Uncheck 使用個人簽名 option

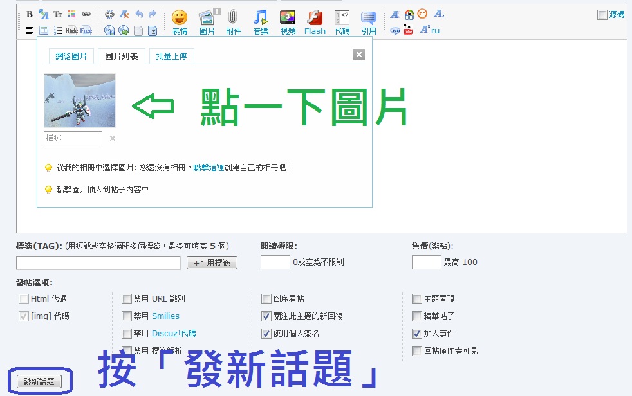click(x=266, y=334)
